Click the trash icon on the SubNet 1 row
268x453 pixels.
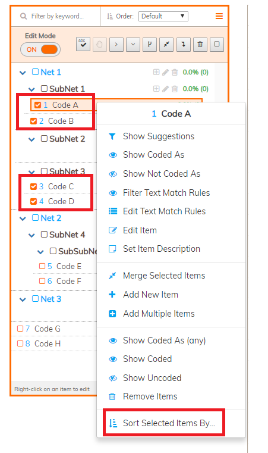coord(175,89)
